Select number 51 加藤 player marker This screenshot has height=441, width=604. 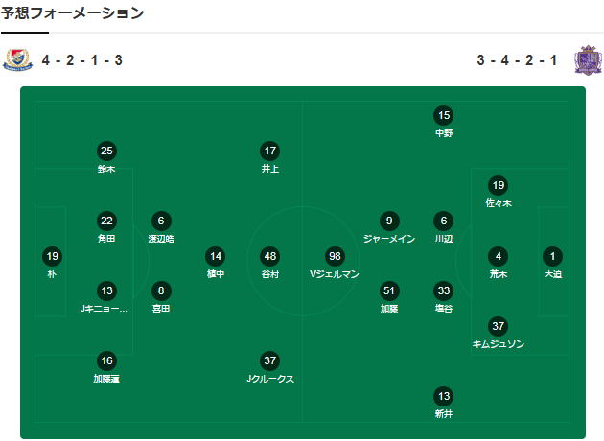[388, 290]
